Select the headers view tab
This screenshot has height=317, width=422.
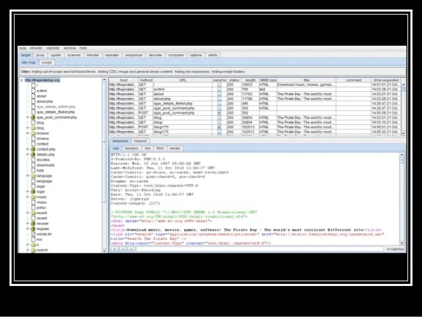coord(132,148)
